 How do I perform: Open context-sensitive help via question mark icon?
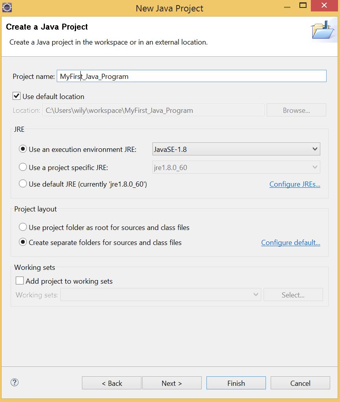(x=15, y=382)
